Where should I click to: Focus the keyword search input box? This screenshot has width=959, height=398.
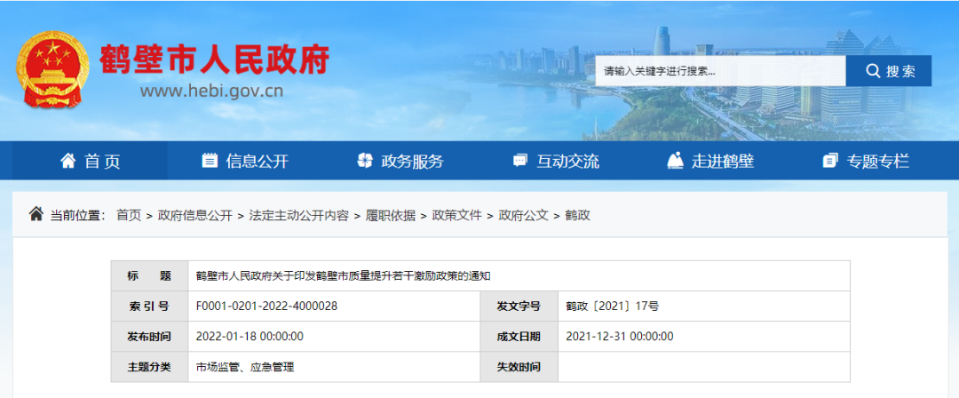pyautogui.click(x=719, y=71)
